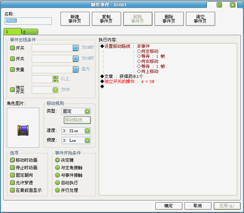The image size is (244, 213).
Task: Click the help question mark icon
Action: pos(219,5)
